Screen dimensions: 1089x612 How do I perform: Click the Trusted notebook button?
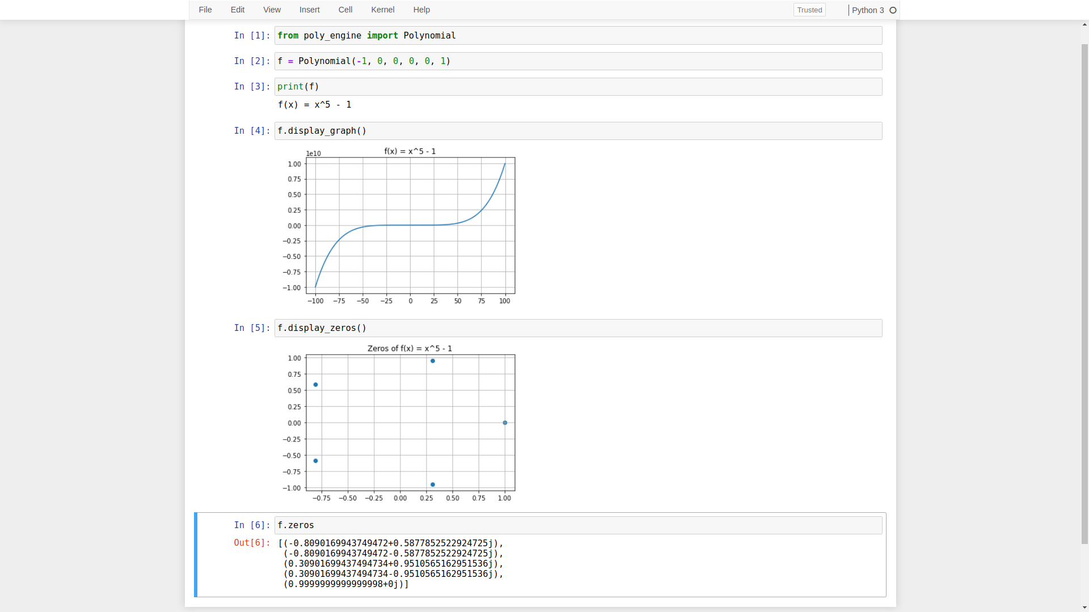click(x=809, y=10)
